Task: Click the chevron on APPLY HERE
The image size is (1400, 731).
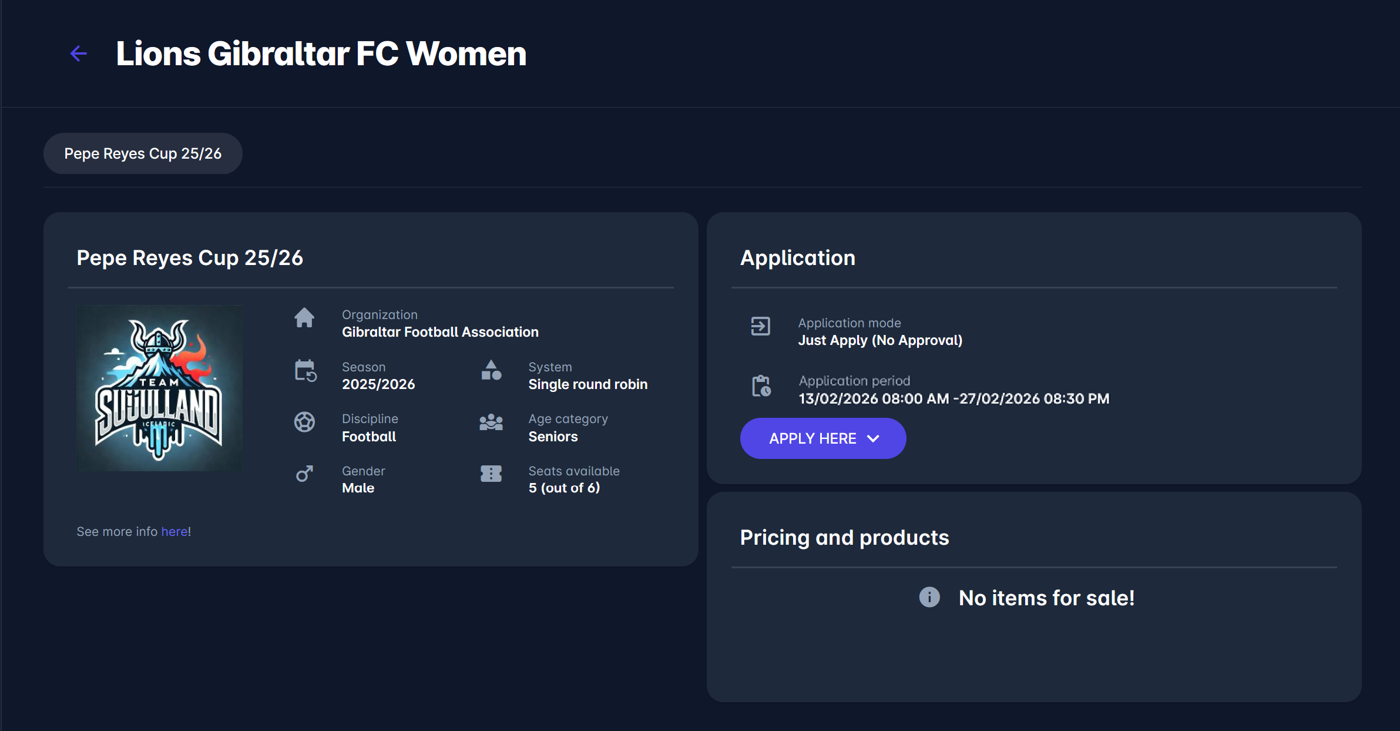Action: click(x=874, y=438)
